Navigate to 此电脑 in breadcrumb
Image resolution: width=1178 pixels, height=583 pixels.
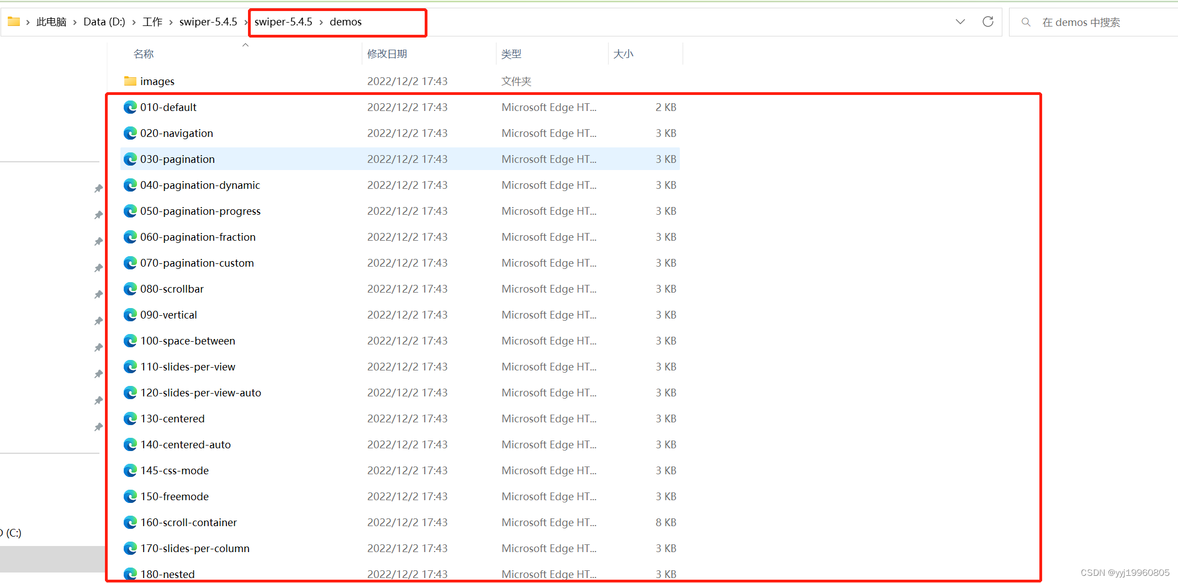point(50,22)
